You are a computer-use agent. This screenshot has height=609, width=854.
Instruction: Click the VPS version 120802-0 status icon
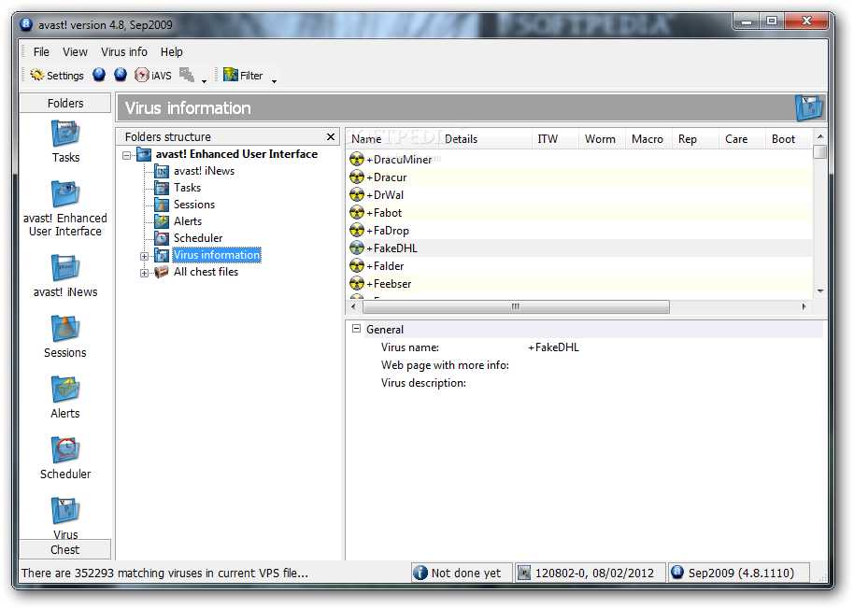pyautogui.click(x=524, y=573)
